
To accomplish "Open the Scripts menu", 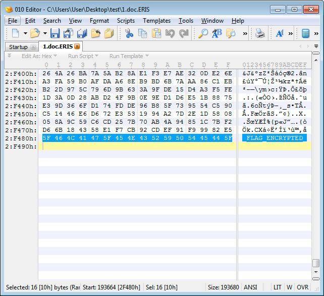I will [x=126, y=21].
